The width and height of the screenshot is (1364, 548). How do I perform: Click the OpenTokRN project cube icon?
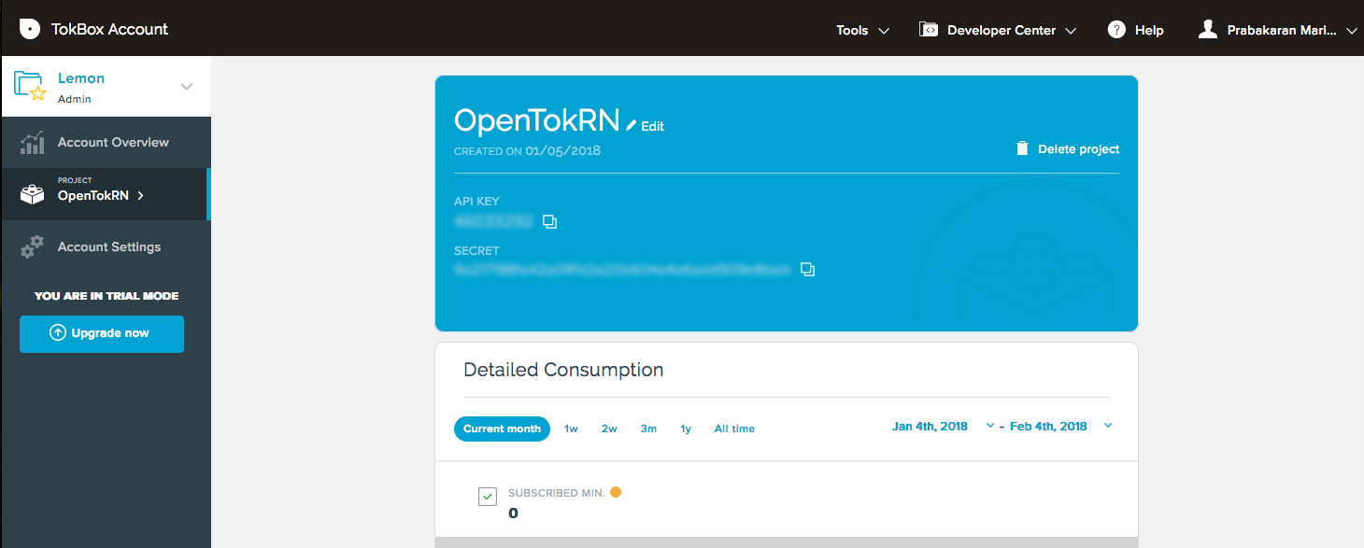coord(31,194)
